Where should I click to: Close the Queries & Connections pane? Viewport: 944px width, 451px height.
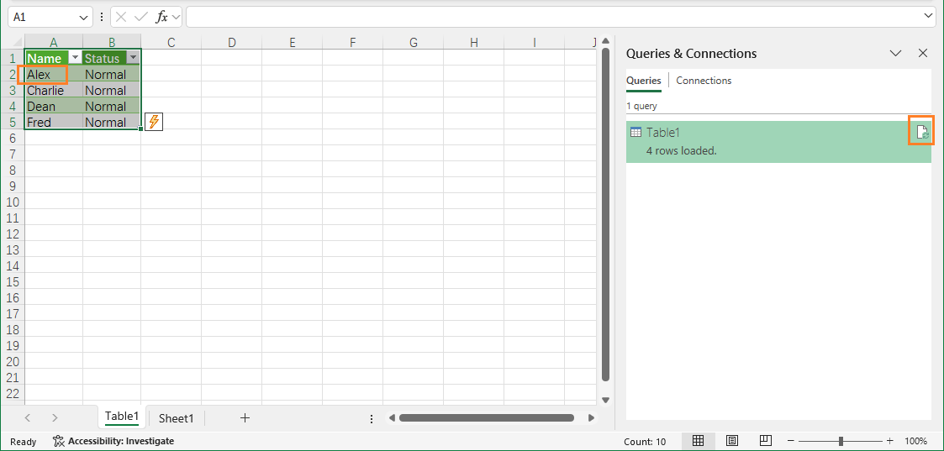click(x=922, y=53)
